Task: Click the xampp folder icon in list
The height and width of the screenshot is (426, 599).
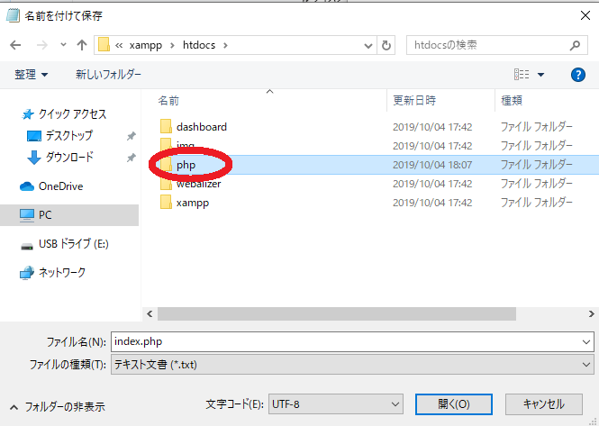Action: point(166,202)
